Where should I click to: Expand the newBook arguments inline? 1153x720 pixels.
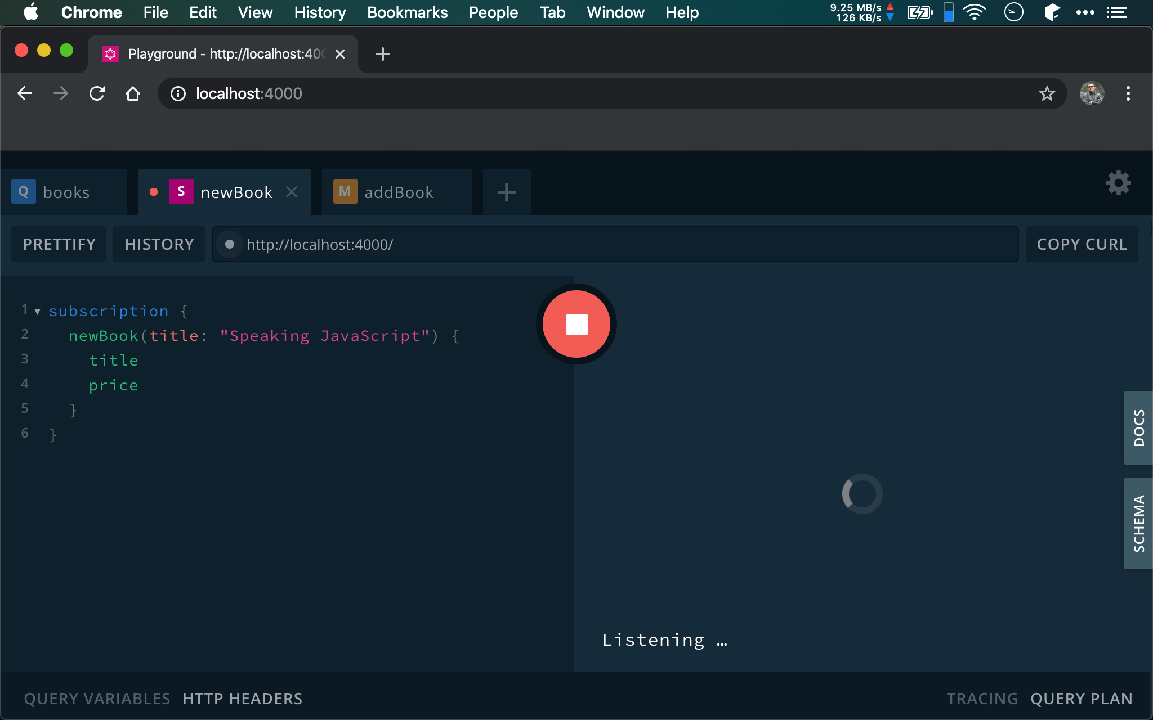coord(37,335)
